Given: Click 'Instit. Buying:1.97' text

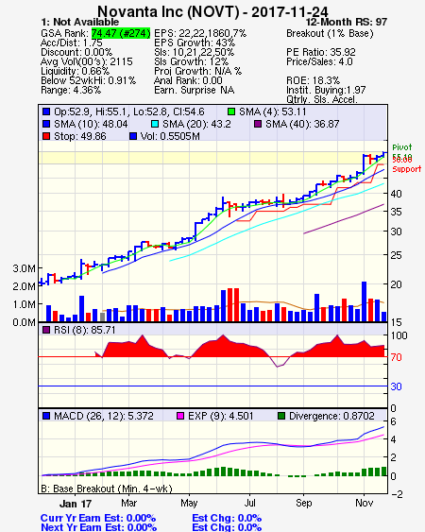Looking at the screenshot, I should pyautogui.click(x=326, y=91).
